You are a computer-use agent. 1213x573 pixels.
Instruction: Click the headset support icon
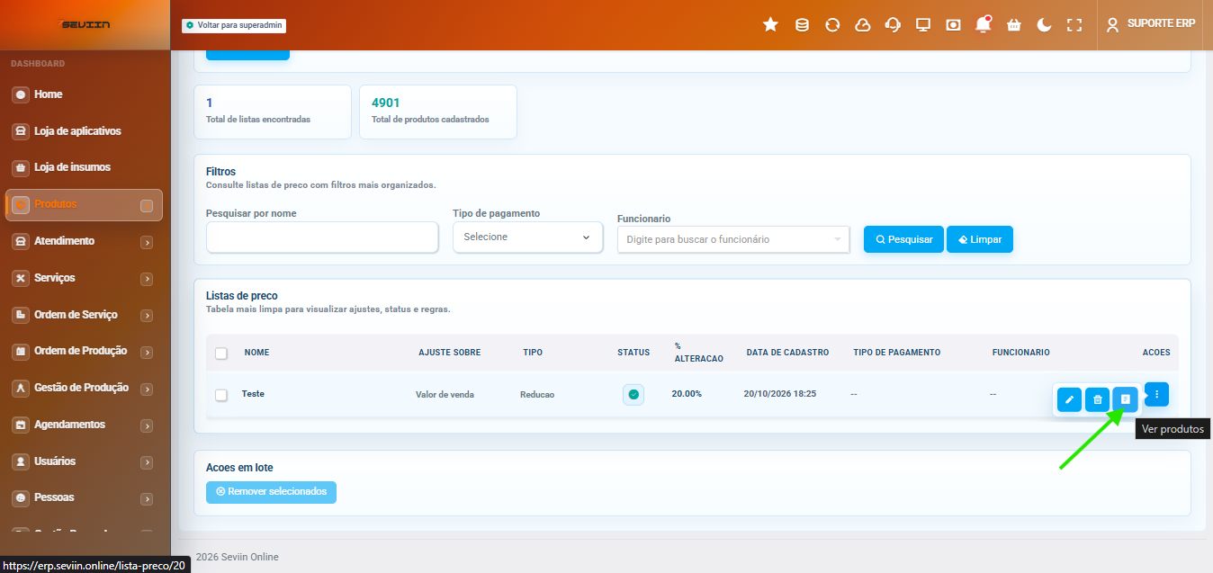coord(893,25)
